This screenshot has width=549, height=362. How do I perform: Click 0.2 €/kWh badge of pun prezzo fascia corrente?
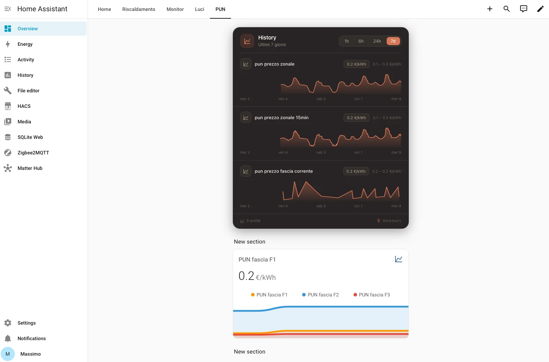[356, 171]
